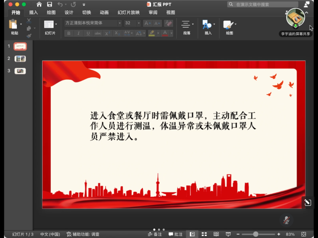Click the 备注 (Notes) button
This screenshot has height=238, width=318.
click(x=155, y=234)
